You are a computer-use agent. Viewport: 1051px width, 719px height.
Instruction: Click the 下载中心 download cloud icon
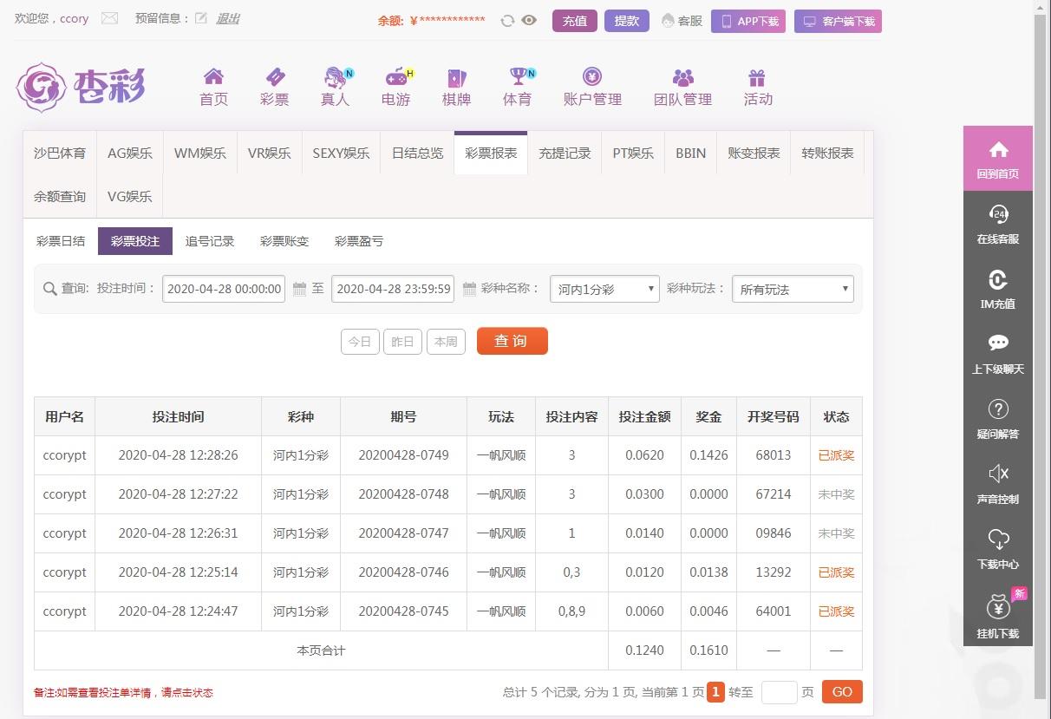coord(998,539)
